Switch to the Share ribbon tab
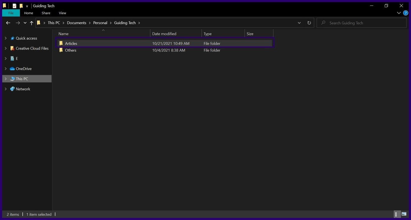 [x=46, y=13]
